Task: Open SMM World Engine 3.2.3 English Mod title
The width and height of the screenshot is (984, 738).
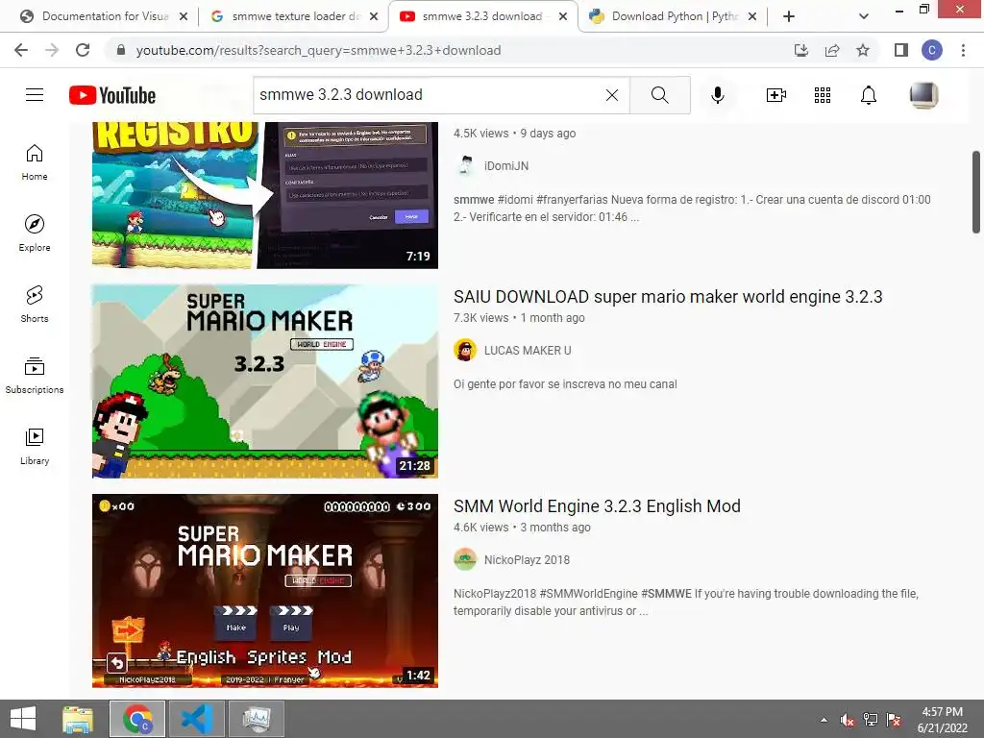Action: pos(597,506)
